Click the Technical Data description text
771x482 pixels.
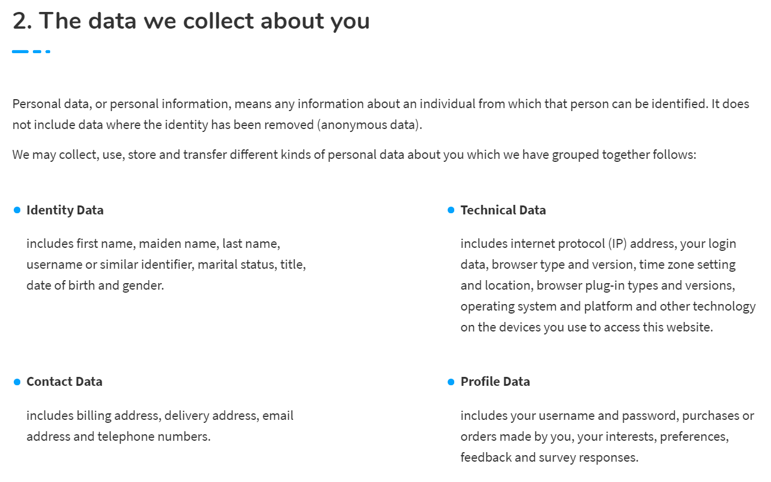click(608, 285)
